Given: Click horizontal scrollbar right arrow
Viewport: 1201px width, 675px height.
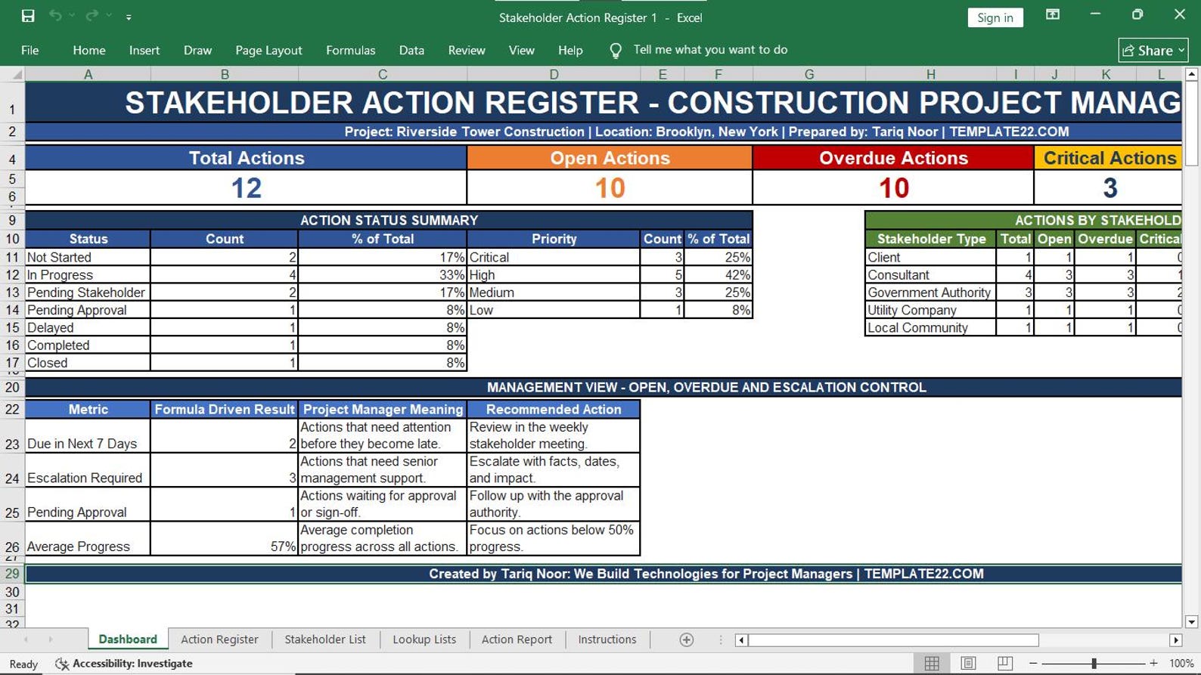Looking at the screenshot, I should click(x=1175, y=640).
